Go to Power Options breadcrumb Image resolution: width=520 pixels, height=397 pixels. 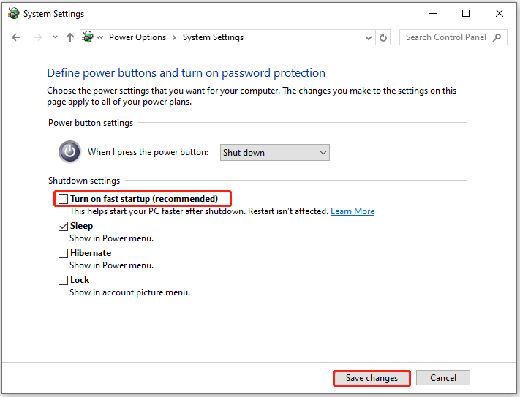click(x=137, y=37)
